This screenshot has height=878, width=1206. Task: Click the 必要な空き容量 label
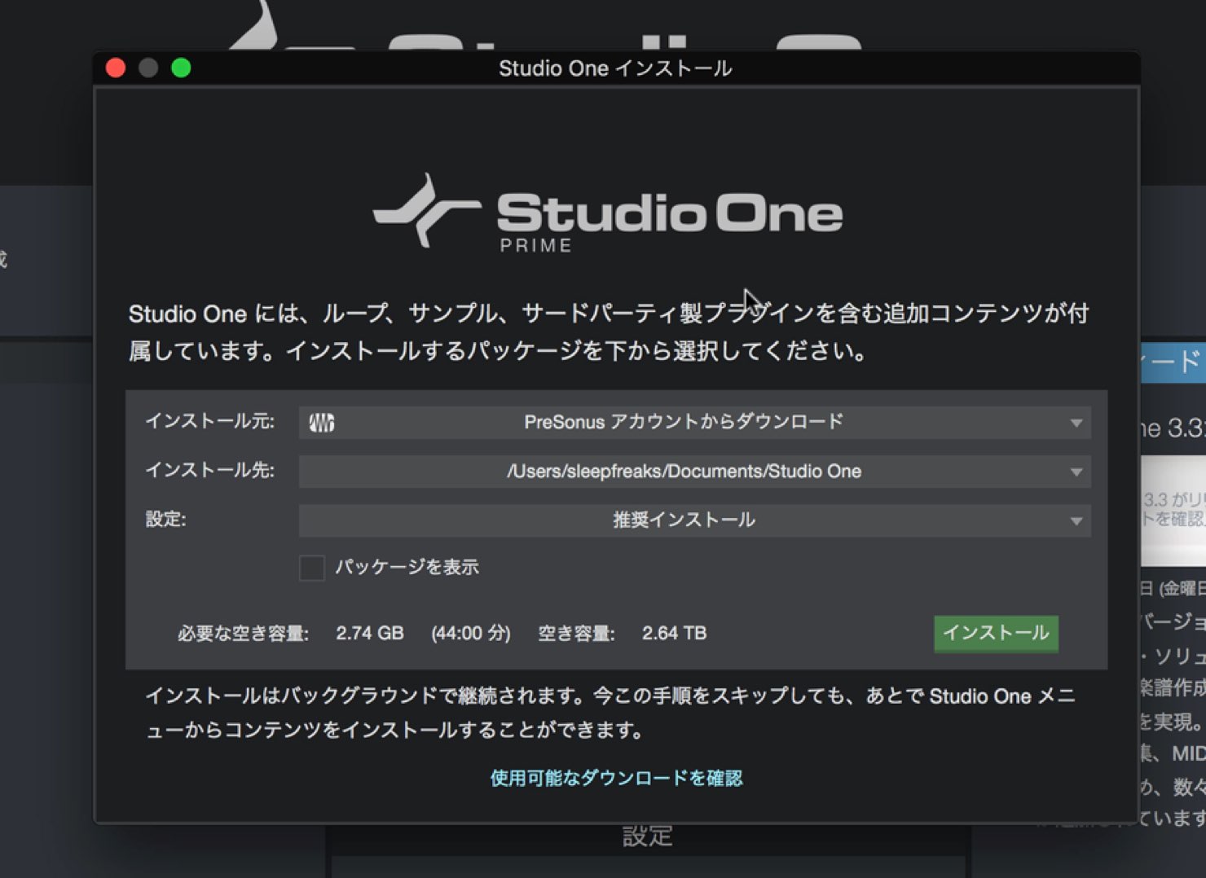(x=244, y=634)
